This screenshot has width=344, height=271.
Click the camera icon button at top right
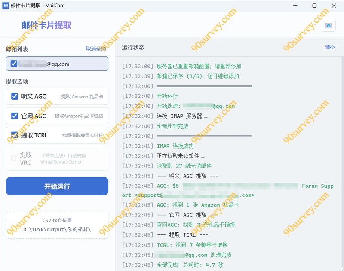329,25
